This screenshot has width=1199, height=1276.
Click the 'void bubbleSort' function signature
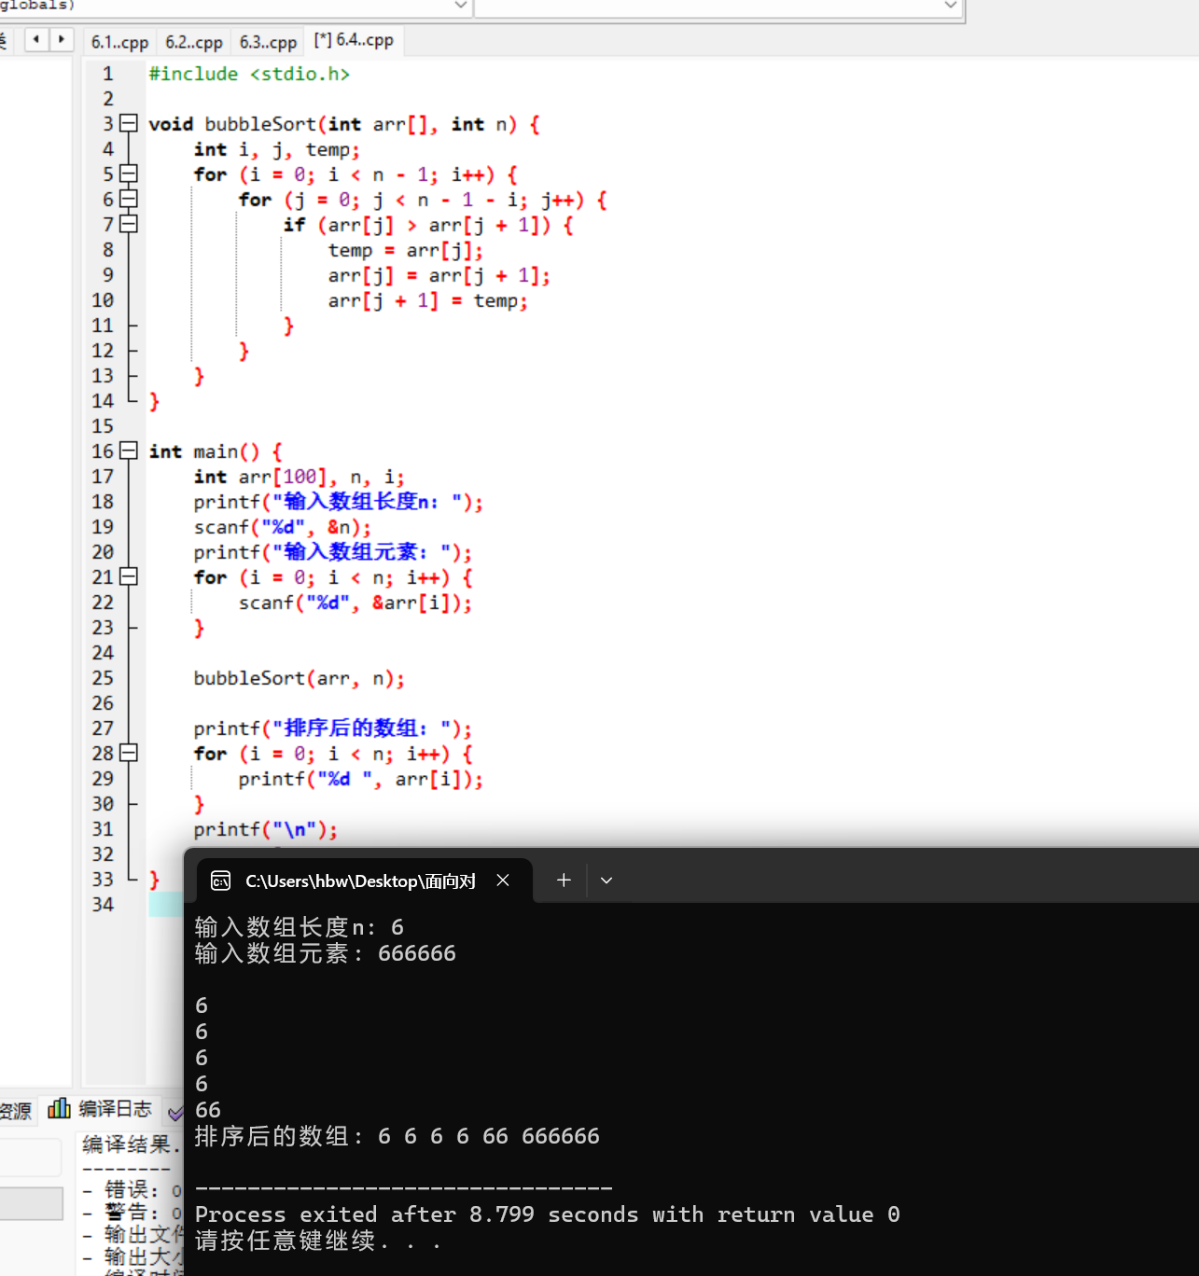coord(344,124)
